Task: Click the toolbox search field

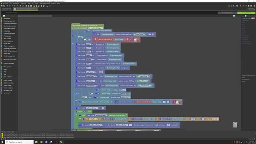Action: (35, 16)
